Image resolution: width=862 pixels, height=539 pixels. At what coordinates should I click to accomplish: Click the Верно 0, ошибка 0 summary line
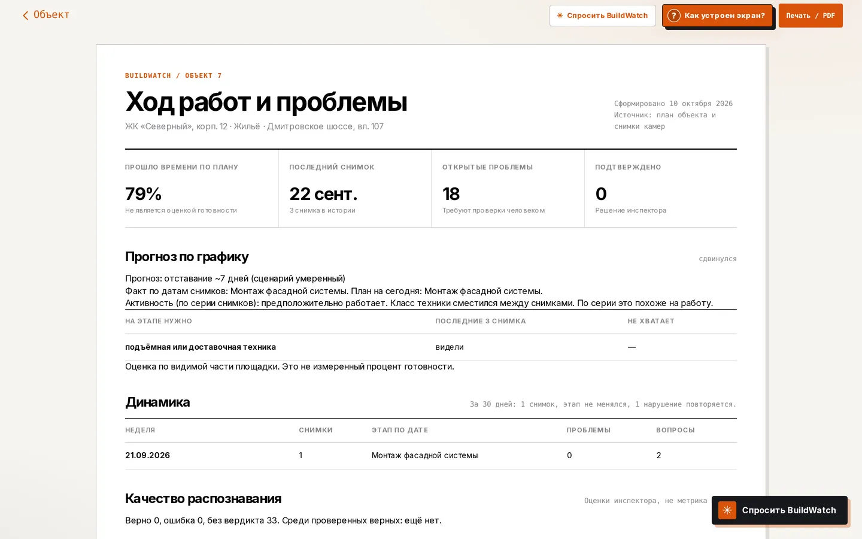283,520
